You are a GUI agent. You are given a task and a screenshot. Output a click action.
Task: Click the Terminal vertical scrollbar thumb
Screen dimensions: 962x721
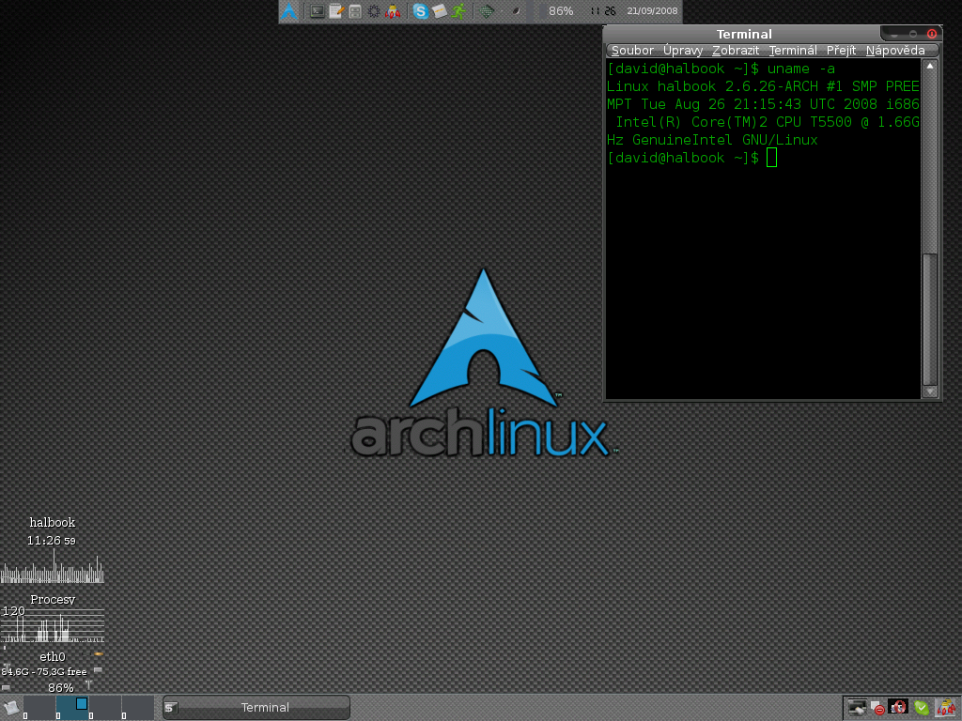930,319
